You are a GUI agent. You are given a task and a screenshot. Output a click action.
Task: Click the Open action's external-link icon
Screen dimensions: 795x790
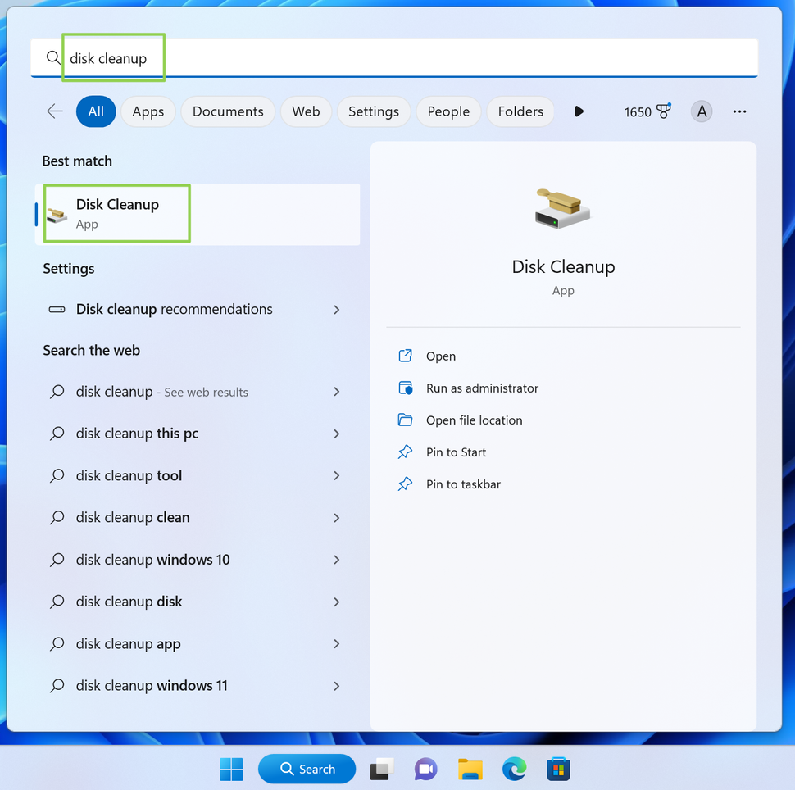(x=405, y=356)
